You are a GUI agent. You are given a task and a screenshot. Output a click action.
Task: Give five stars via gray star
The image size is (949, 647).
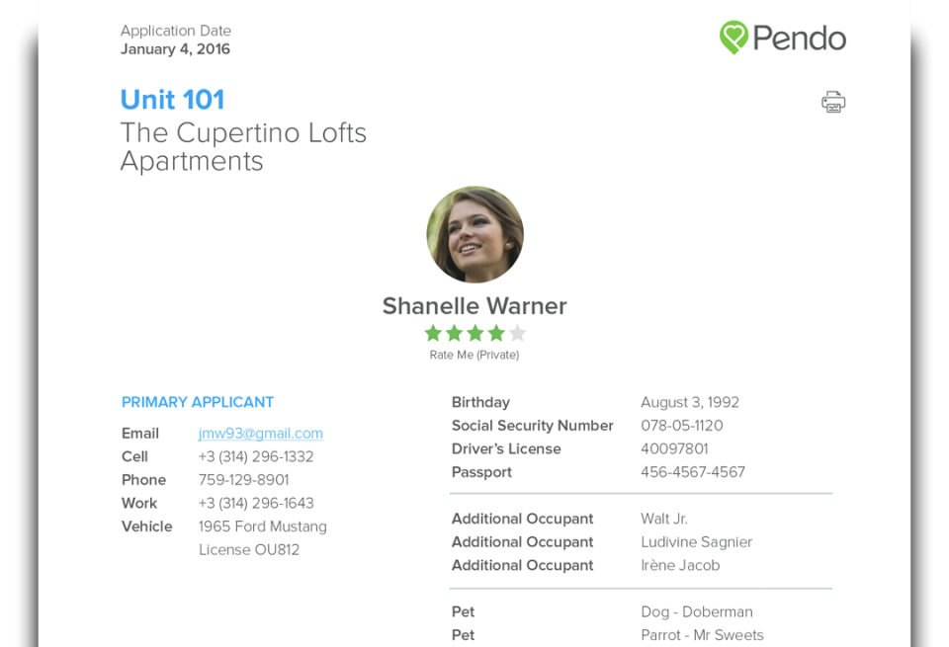coord(517,333)
